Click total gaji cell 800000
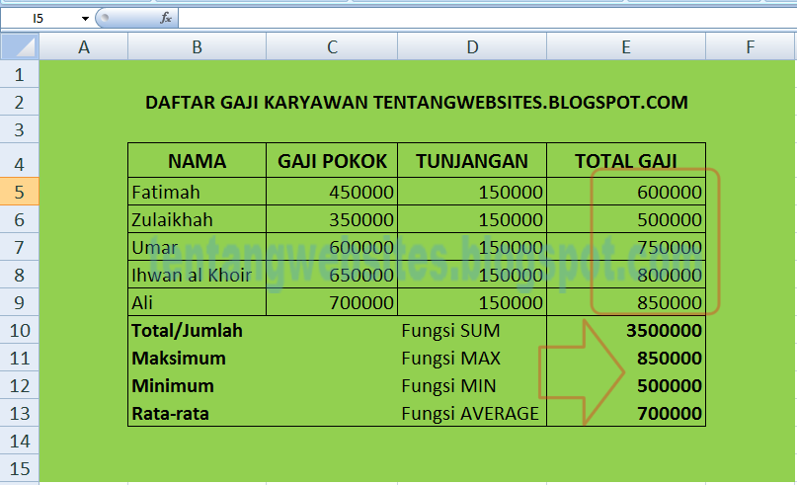This screenshot has height=485, width=797. pyautogui.click(x=626, y=275)
